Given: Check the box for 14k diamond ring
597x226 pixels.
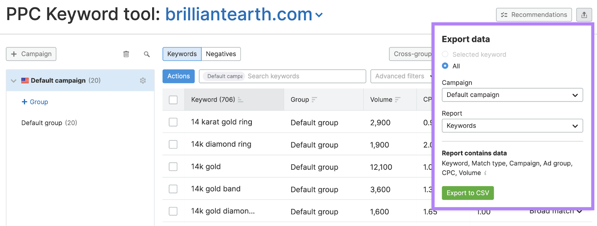Looking at the screenshot, I should click(173, 144).
